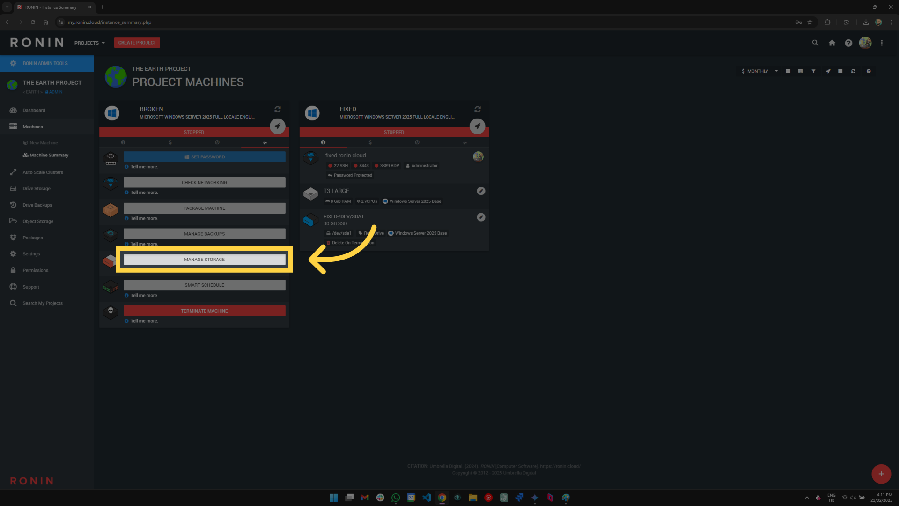Open the MONTHLY cost period dropdown
Screen dimensions: 899x506
coord(759,71)
